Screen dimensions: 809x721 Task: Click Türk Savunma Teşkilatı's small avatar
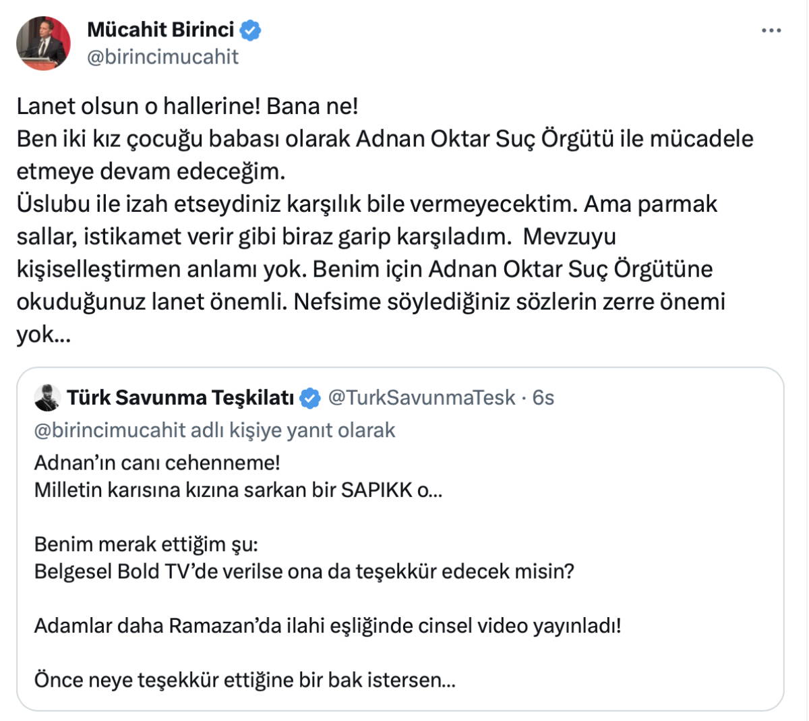(47, 398)
